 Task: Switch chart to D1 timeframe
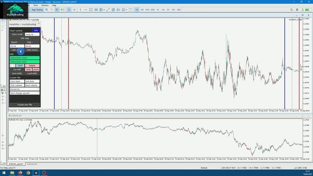pos(168,10)
